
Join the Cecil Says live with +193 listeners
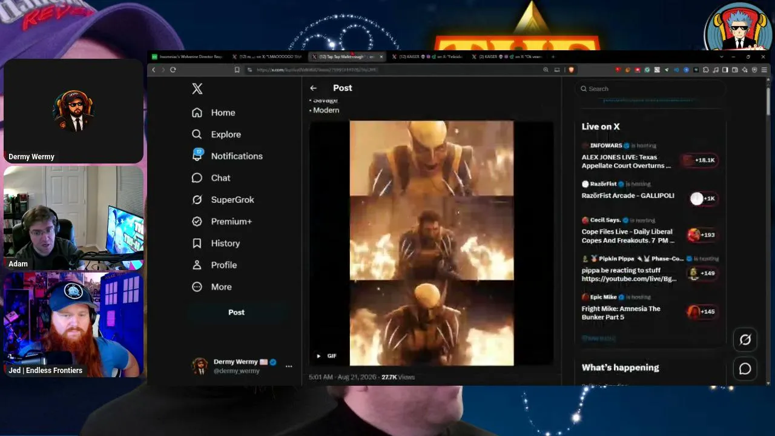(702, 235)
